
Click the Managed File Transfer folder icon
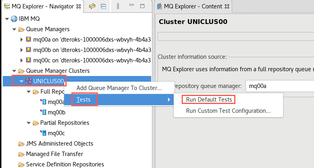tap(21, 154)
